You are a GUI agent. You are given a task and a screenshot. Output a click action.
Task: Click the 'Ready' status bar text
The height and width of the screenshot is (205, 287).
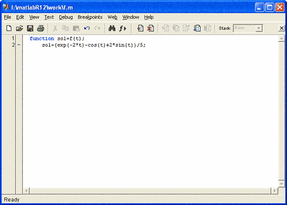(12, 199)
